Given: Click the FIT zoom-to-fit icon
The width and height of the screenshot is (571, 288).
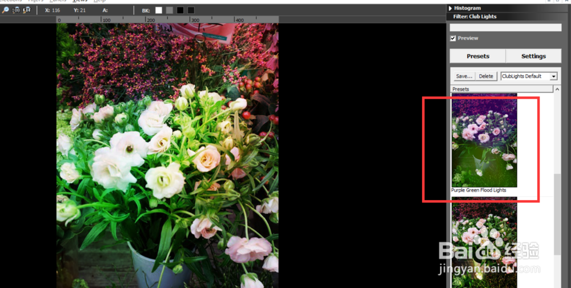Looking at the screenshot, I should pyautogui.click(x=27, y=10).
